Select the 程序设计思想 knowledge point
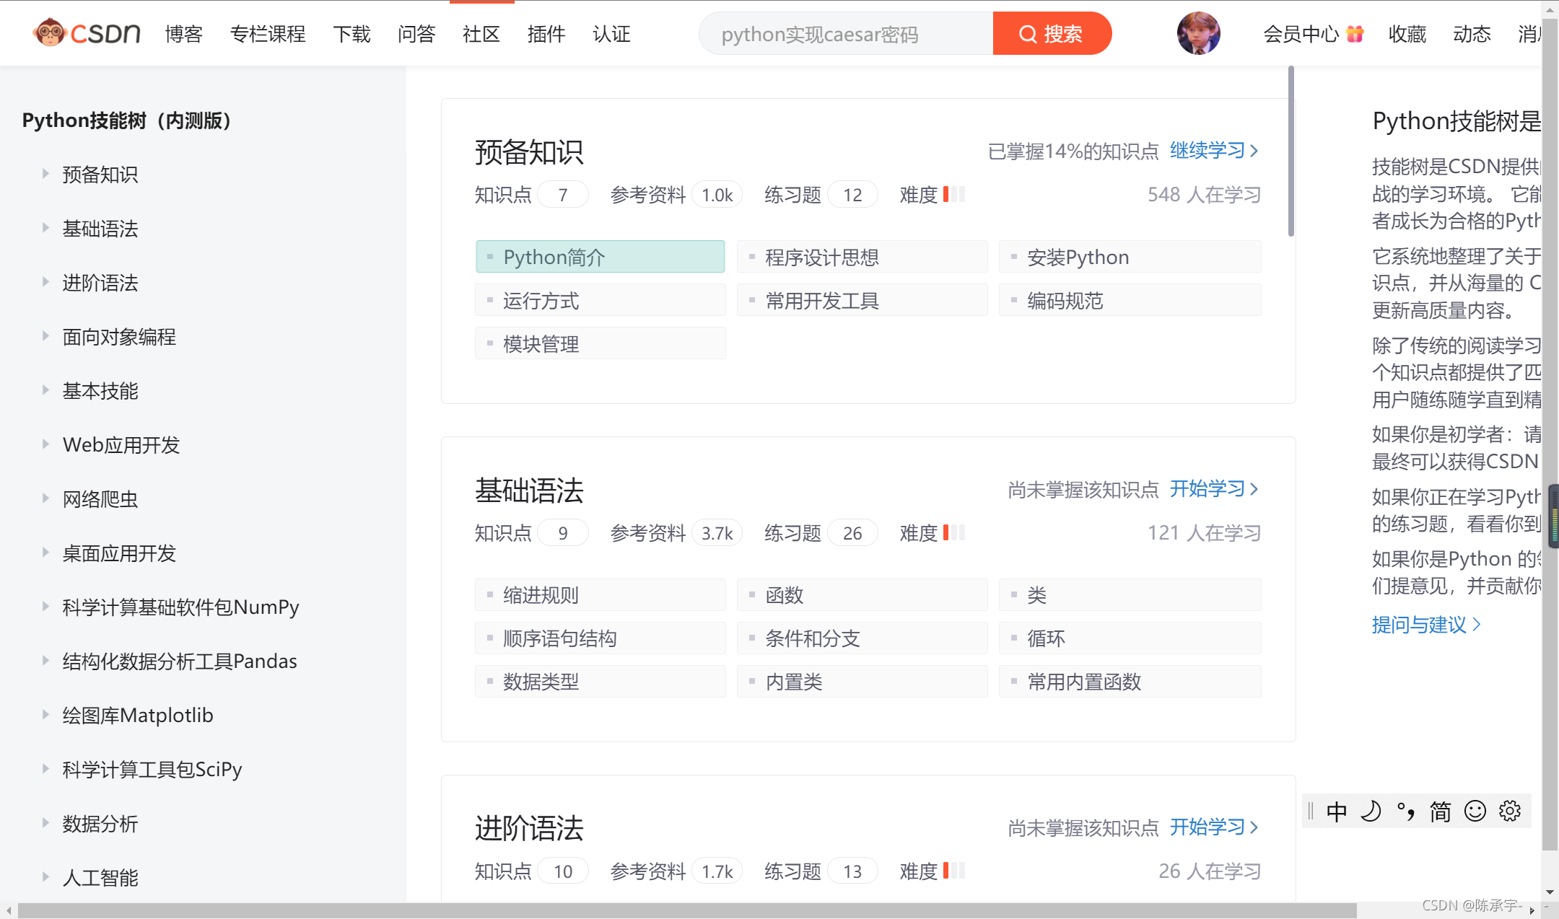The image size is (1559, 919). 863,257
